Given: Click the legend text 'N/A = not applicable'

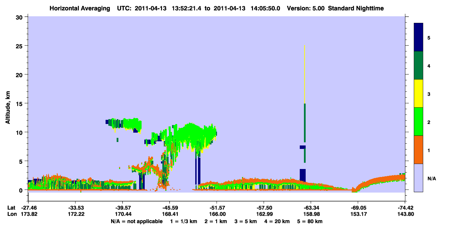Looking at the screenshot, I should 137,221.
